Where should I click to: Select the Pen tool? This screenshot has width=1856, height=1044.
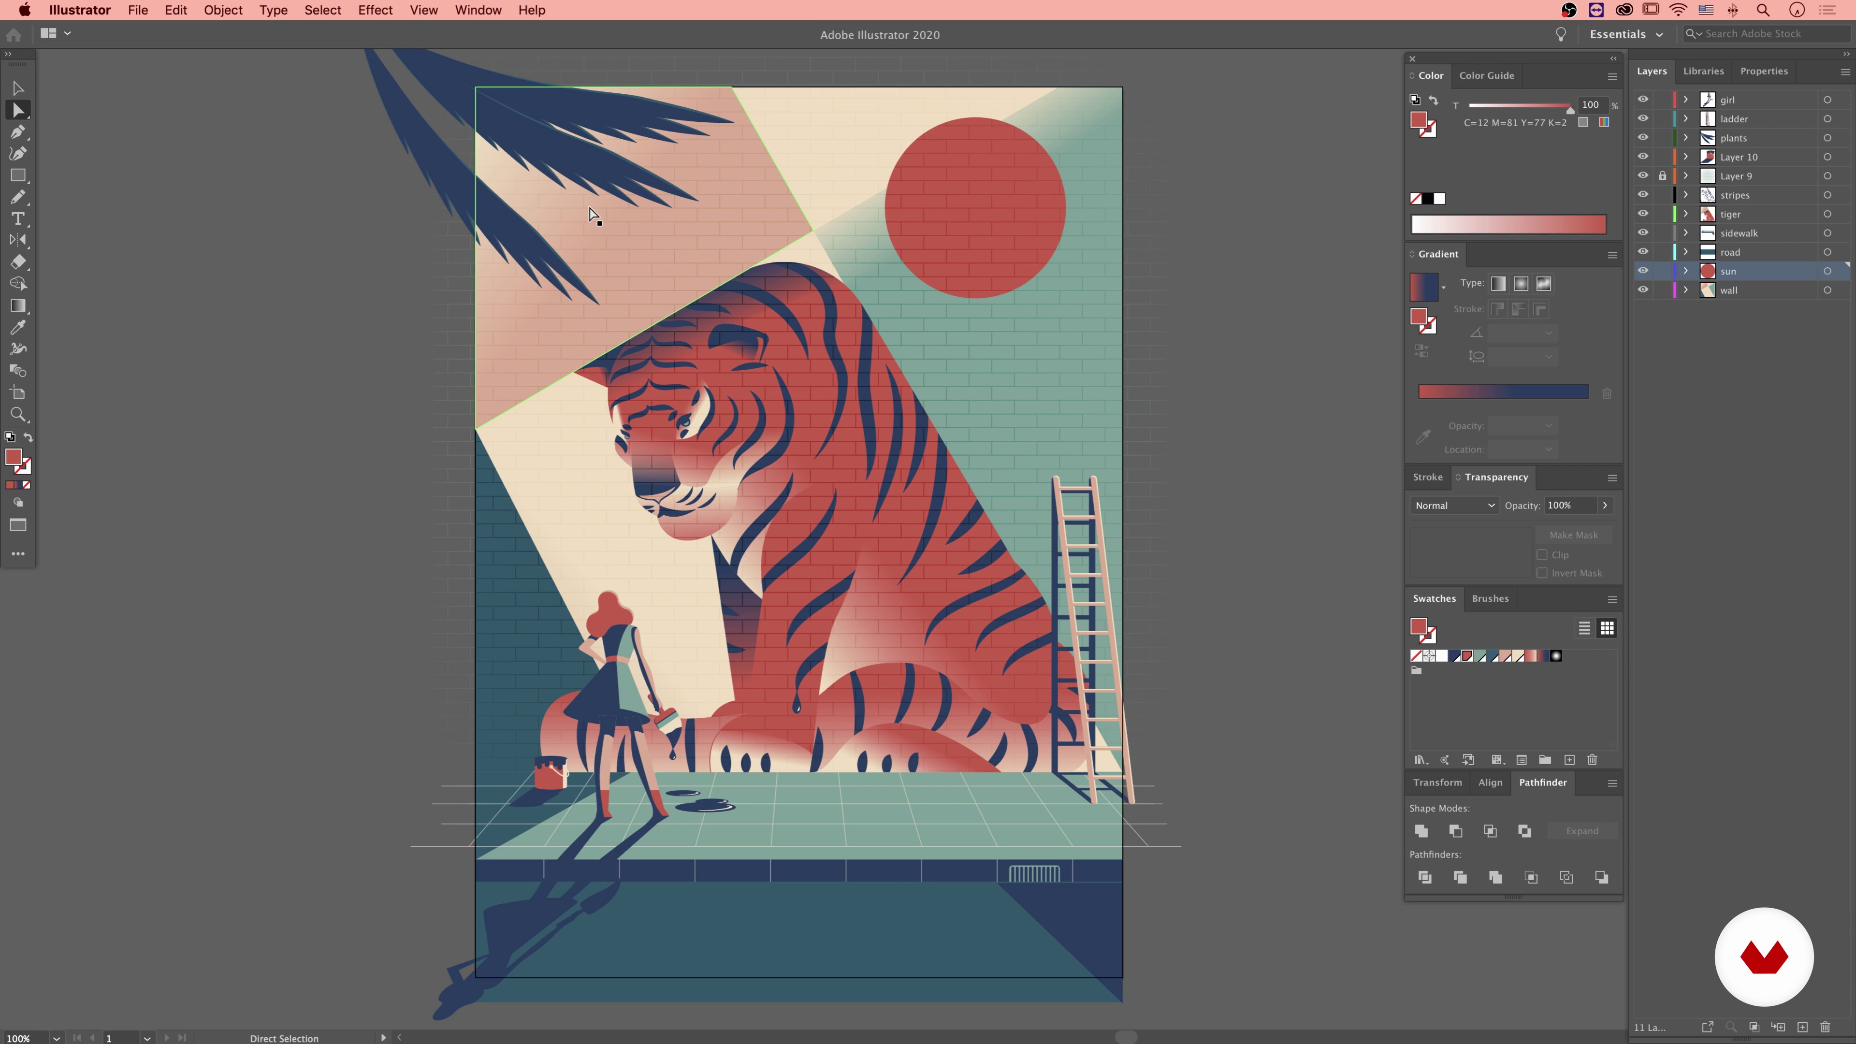(18, 132)
